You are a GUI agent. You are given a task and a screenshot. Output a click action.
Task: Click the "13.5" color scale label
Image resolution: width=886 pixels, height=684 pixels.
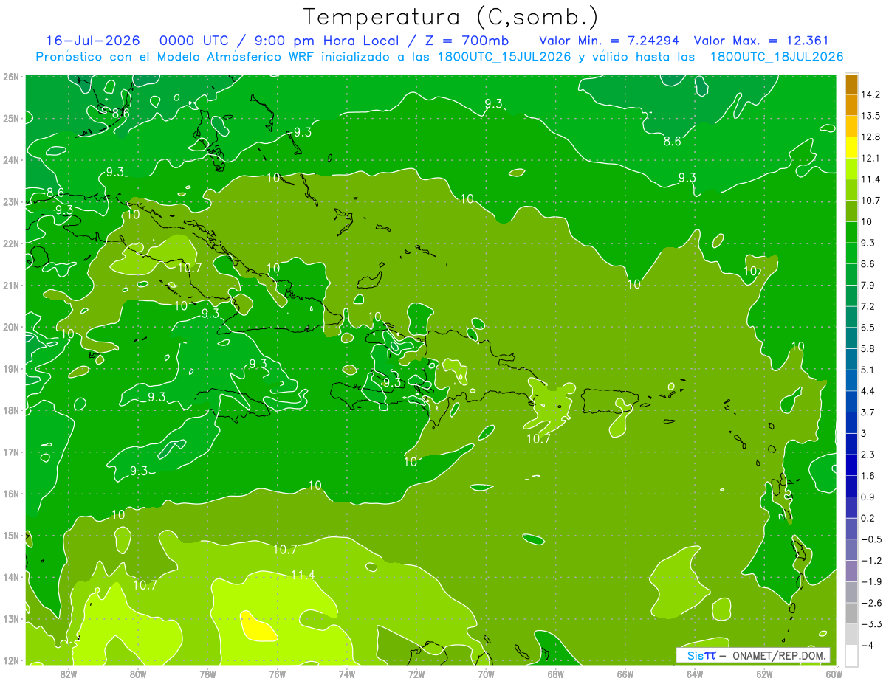[x=870, y=116]
